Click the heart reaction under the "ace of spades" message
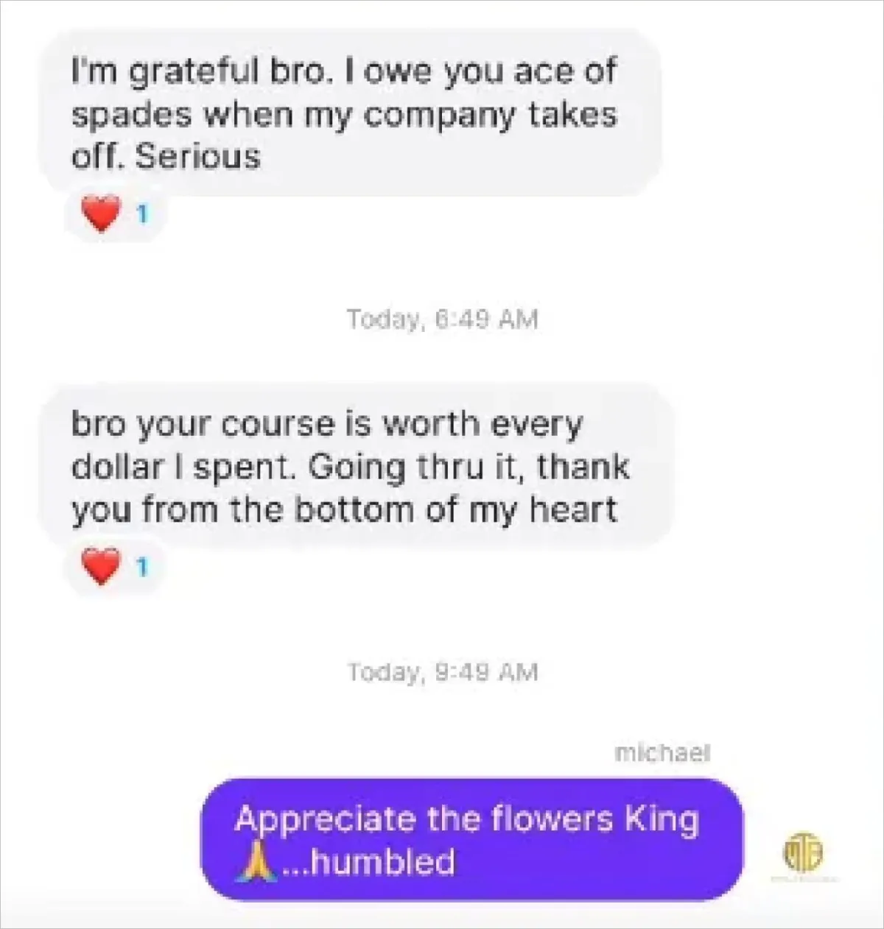The image size is (884, 929). click(101, 214)
